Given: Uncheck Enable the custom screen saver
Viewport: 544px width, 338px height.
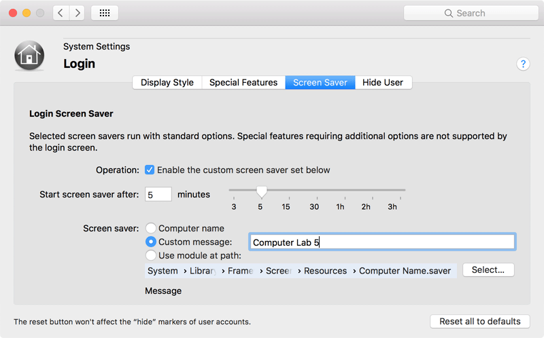Looking at the screenshot, I should click(150, 170).
